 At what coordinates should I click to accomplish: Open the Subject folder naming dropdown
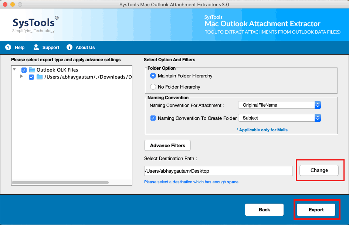(x=279, y=118)
